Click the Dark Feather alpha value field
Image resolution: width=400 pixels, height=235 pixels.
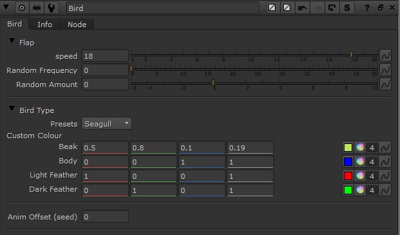point(250,190)
